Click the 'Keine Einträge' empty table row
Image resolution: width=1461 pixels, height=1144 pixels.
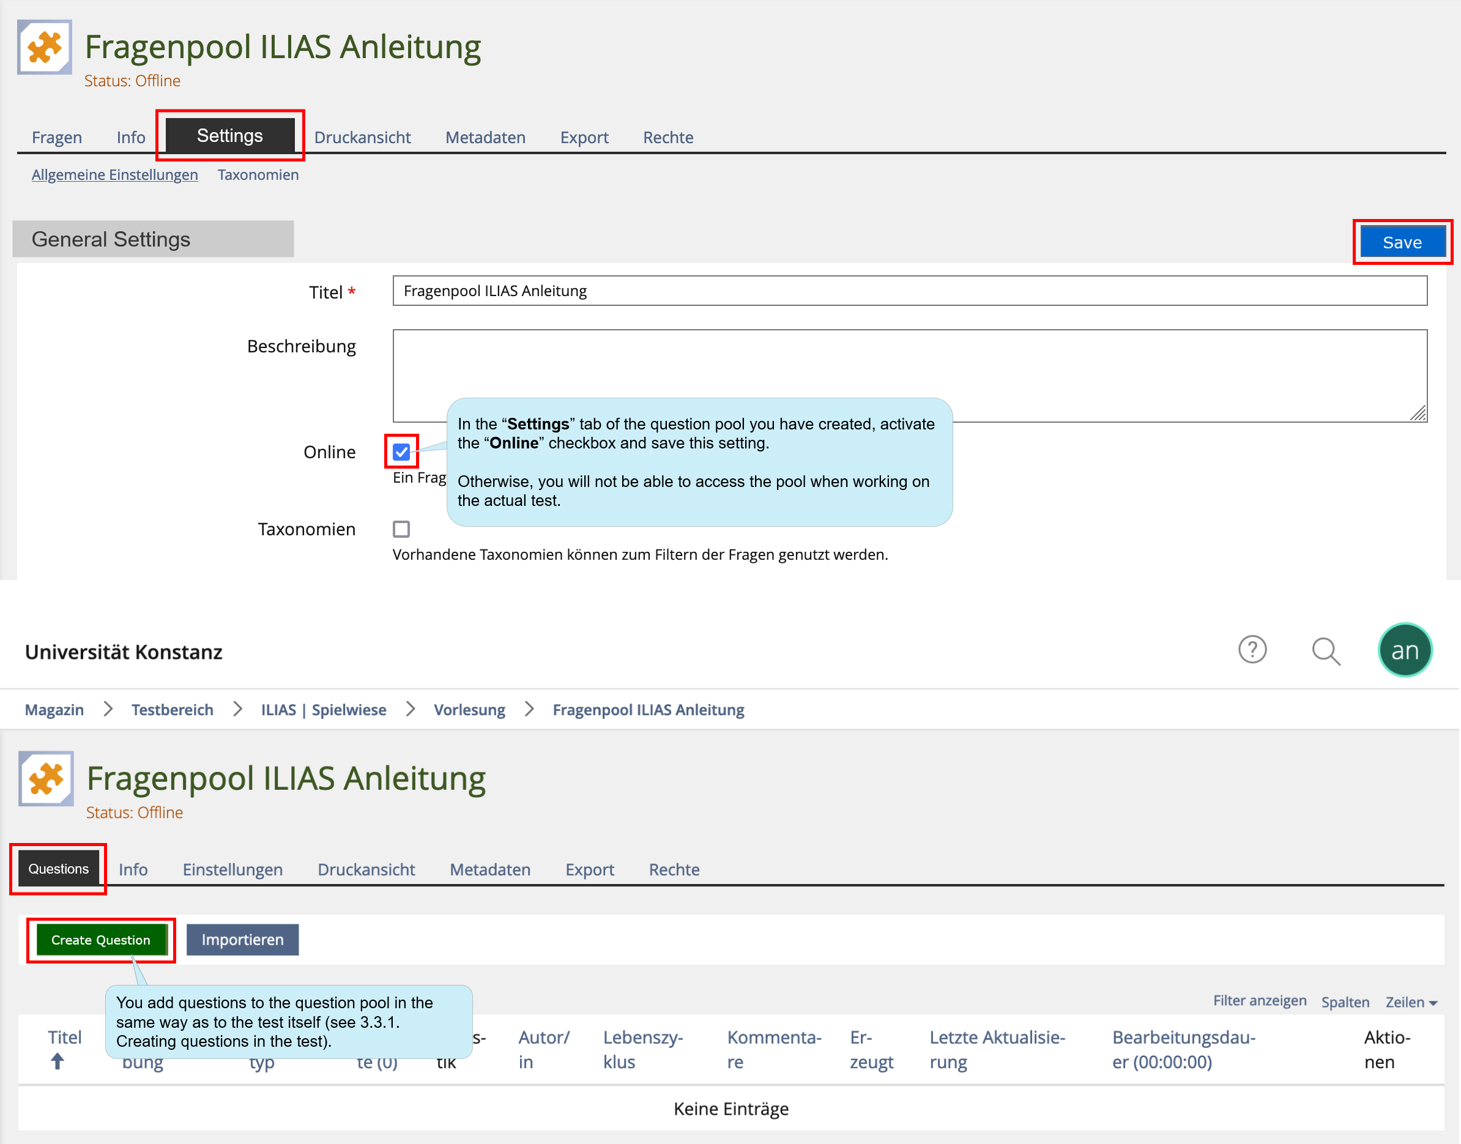click(731, 1109)
